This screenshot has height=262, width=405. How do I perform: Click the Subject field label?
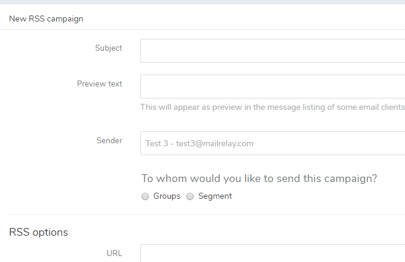tap(109, 48)
